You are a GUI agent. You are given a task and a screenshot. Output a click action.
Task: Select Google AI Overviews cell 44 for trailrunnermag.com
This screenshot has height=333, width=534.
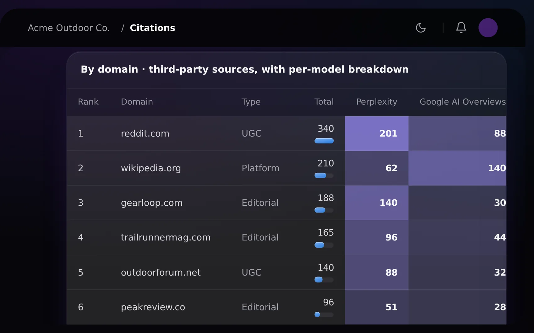coord(457,237)
